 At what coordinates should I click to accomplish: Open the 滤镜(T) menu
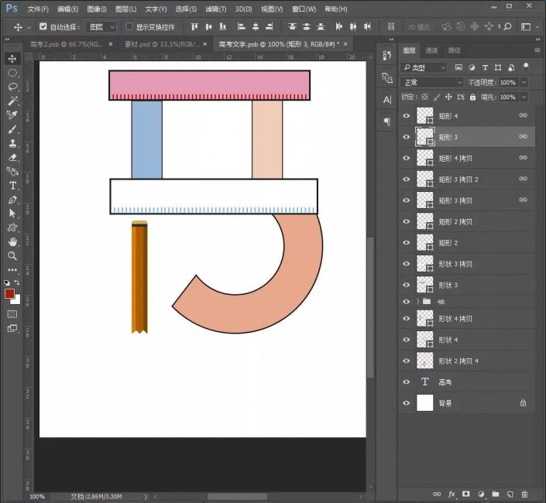(x=216, y=9)
